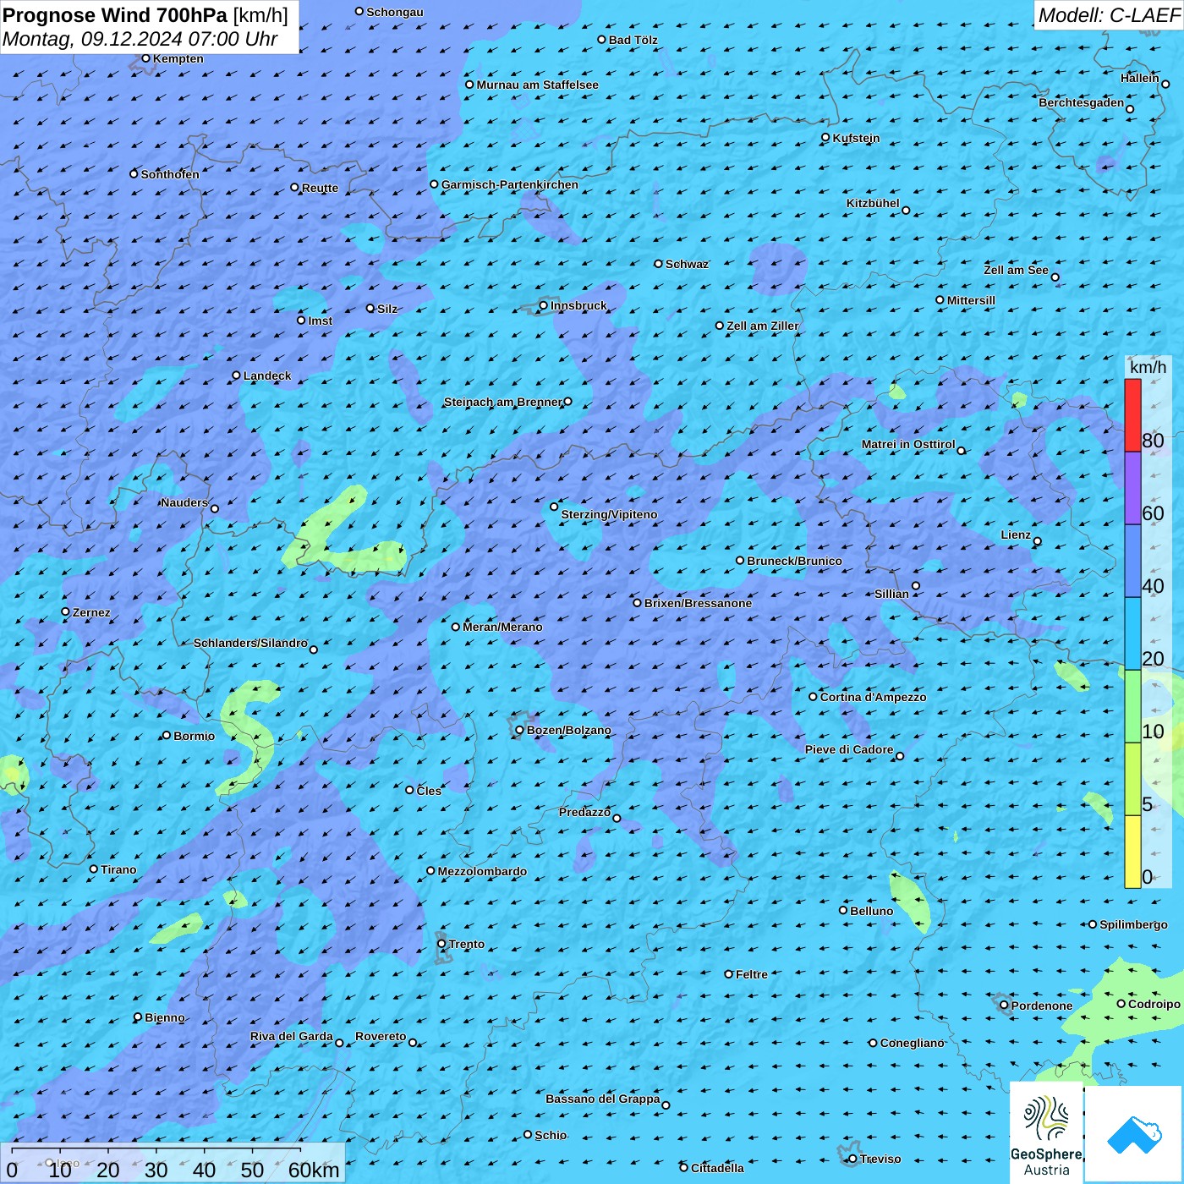Click the Lienz location marker
Viewport: 1184px width, 1184px height.
(1038, 541)
